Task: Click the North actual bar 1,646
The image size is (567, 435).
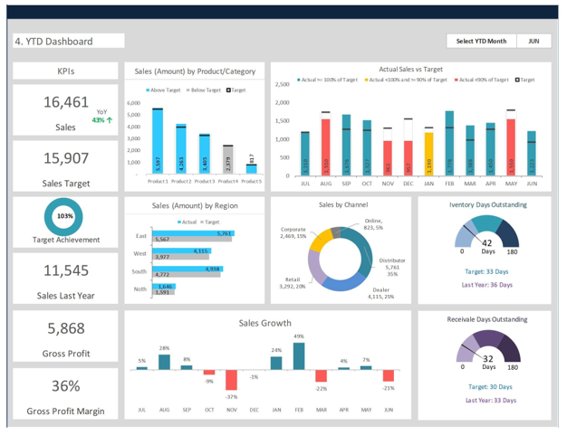Action: coord(164,287)
